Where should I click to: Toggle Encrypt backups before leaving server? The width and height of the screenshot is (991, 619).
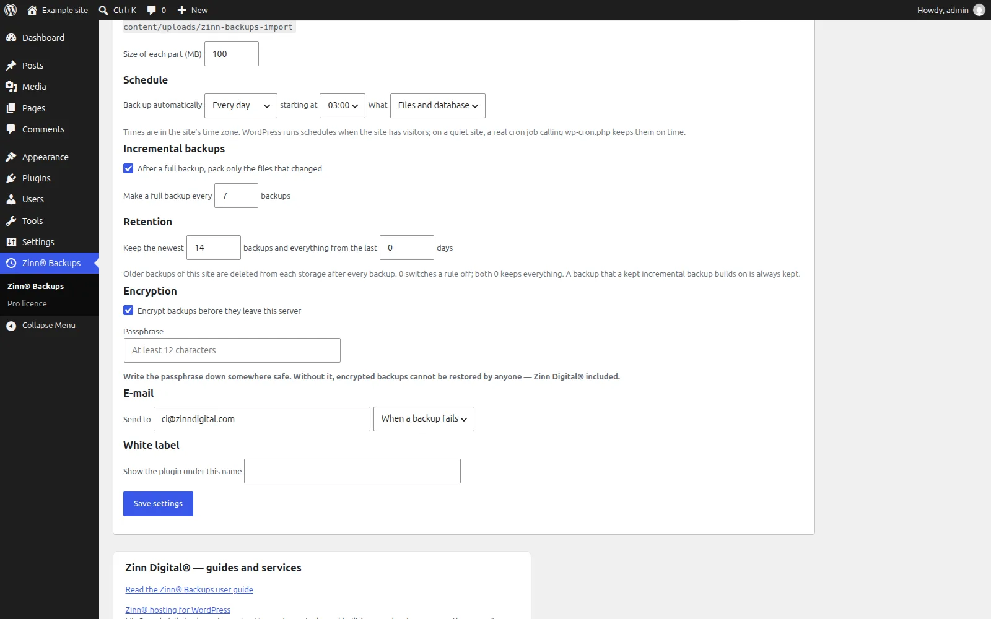click(128, 311)
